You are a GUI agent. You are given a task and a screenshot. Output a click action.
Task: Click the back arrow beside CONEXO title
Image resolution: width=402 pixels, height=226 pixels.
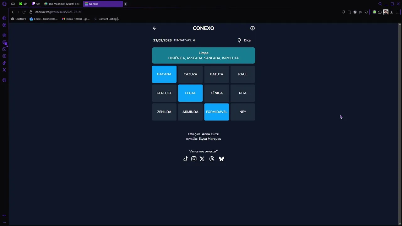click(155, 28)
